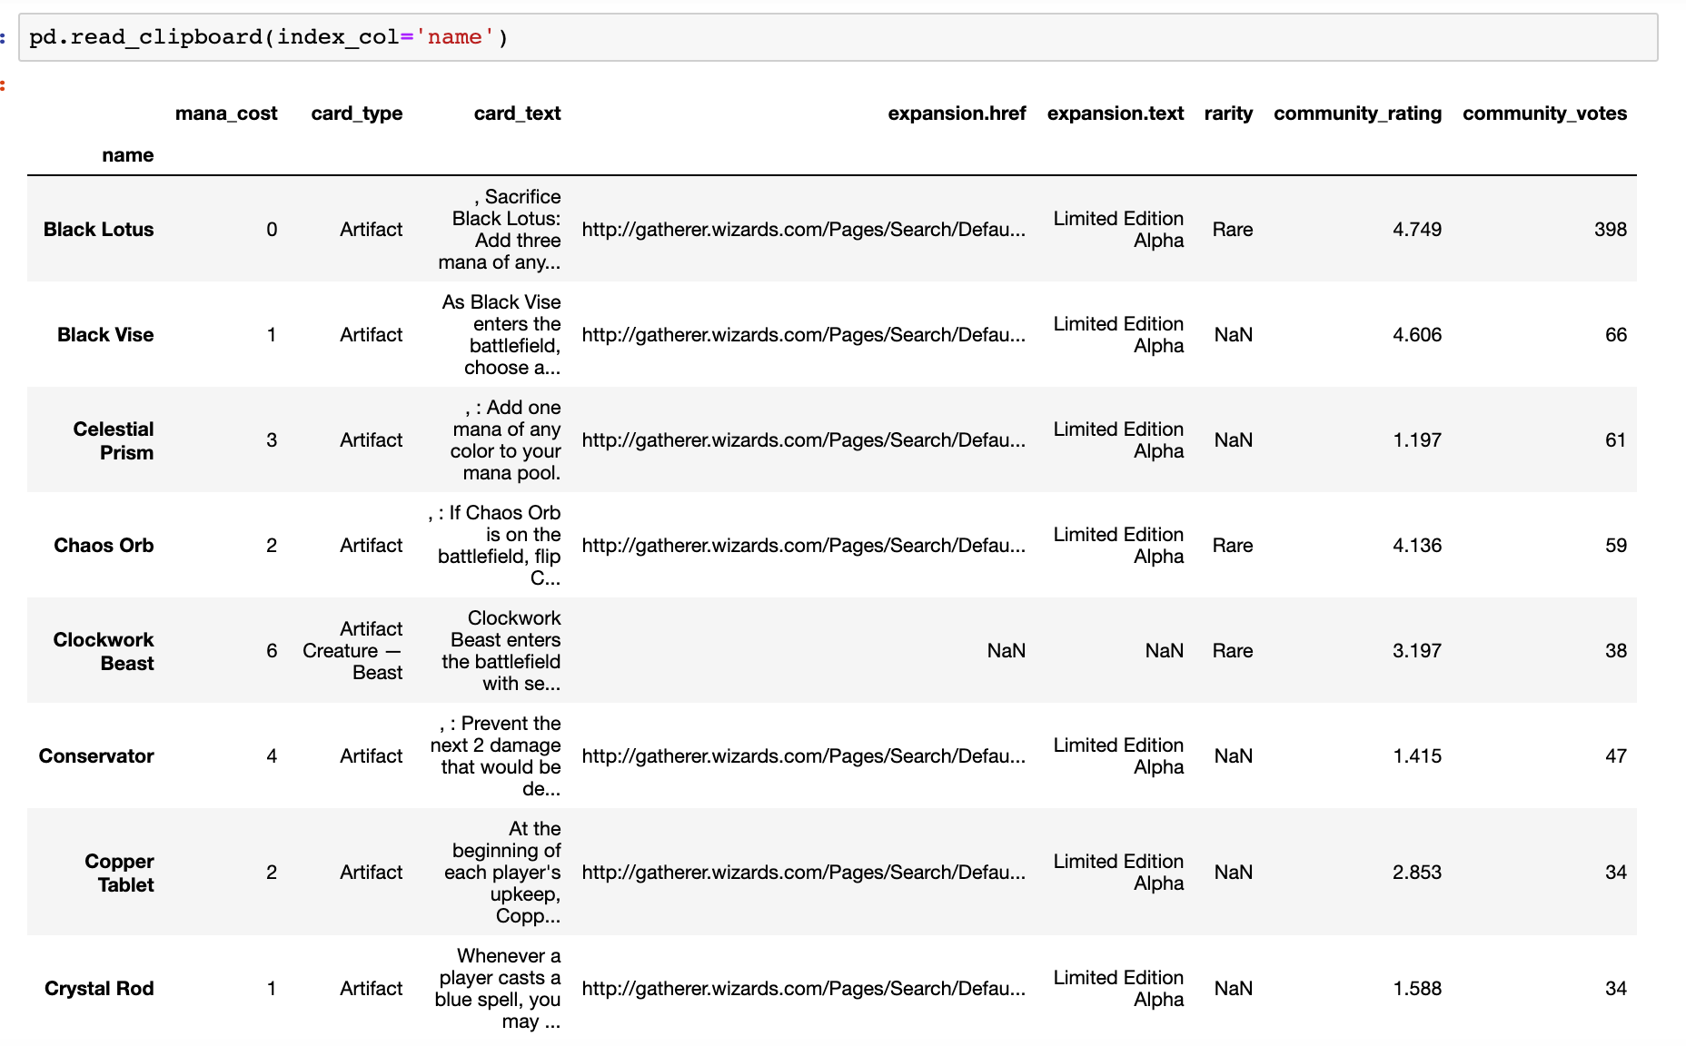Click Chaos Orb votes value 59

1616,546
